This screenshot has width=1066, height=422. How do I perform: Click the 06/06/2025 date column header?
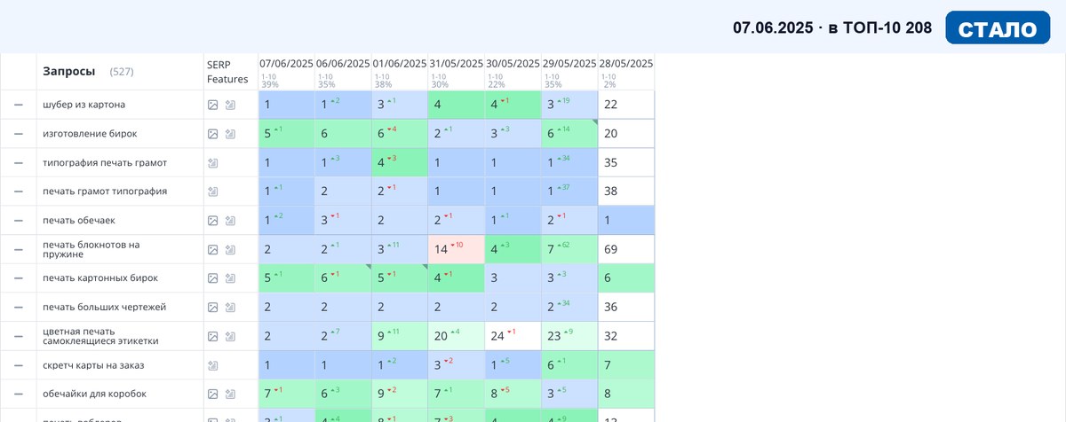[343, 64]
